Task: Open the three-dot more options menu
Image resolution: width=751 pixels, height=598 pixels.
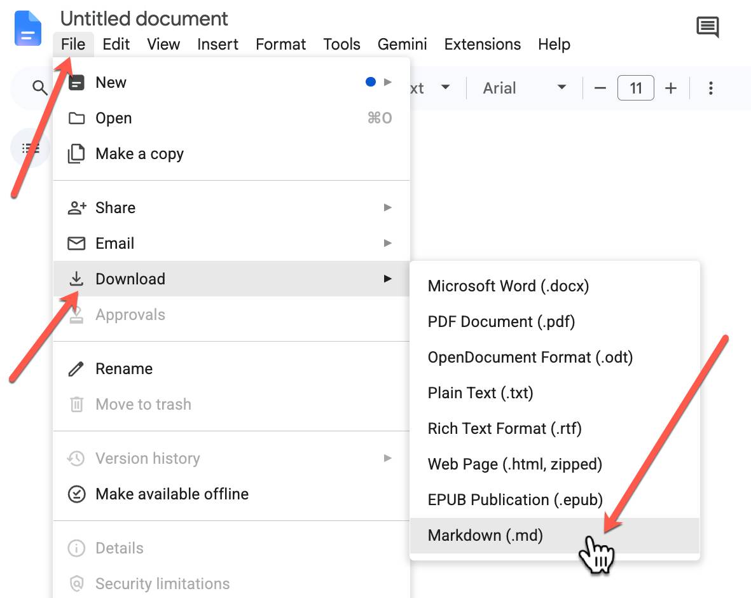Action: pyautogui.click(x=711, y=88)
